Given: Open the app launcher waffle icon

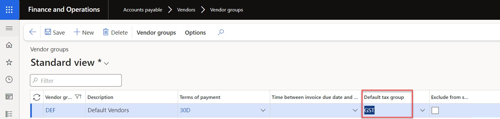Looking at the screenshot, I should [9, 10].
